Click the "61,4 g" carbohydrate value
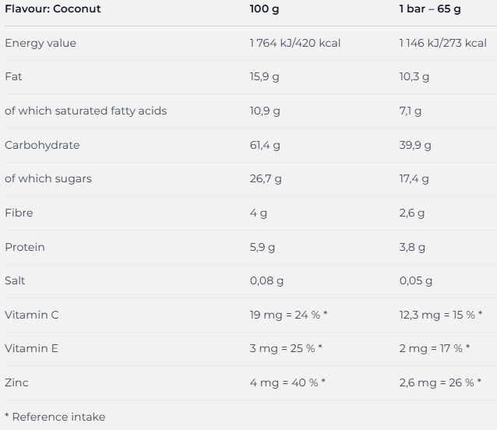The height and width of the screenshot is (430, 497). 265,145
